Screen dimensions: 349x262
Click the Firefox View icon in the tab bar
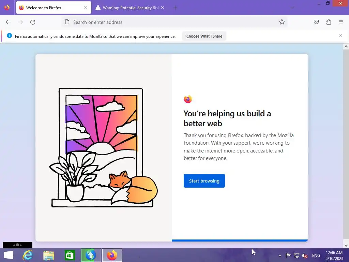click(7, 8)
